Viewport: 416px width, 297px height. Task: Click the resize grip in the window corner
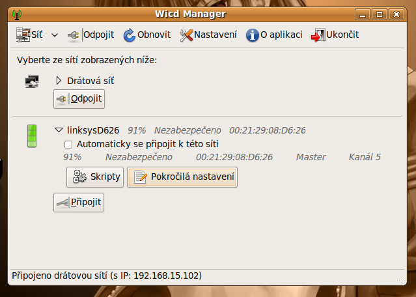click(x=401, y=278)
